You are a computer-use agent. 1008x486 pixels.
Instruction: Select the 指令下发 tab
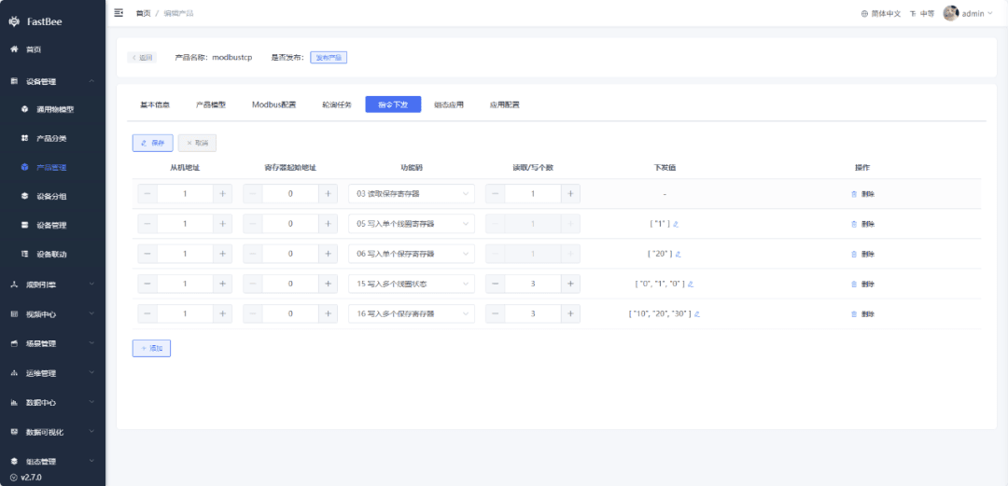coord(393,104)
